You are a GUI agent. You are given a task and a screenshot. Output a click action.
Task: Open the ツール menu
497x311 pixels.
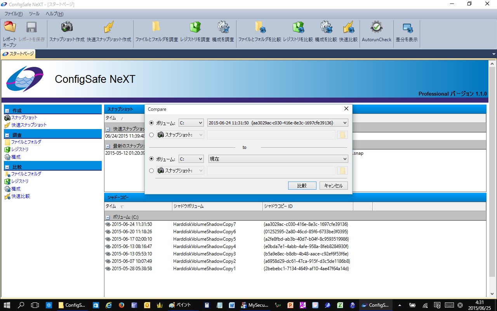(x=34, y=14)
